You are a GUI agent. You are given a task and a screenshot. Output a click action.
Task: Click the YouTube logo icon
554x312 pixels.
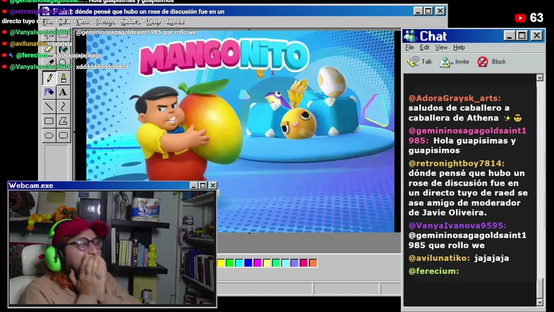tap(520, 18)
